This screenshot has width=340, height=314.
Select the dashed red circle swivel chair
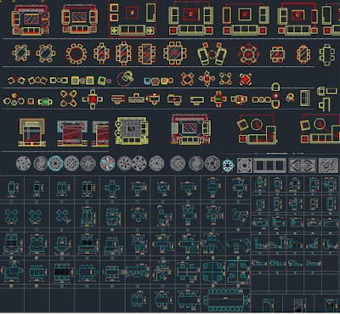tap(125, 79)
